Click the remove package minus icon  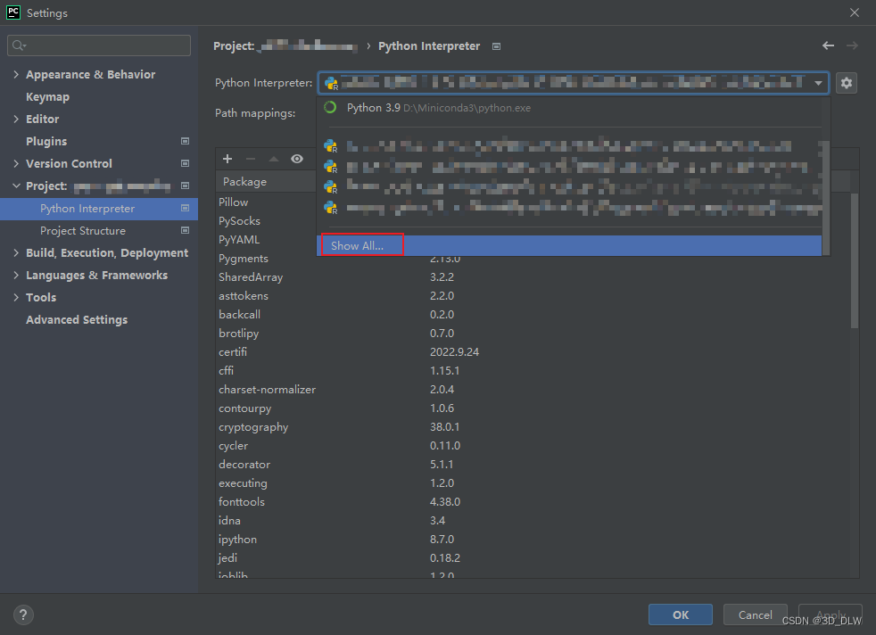pos(251,159)
